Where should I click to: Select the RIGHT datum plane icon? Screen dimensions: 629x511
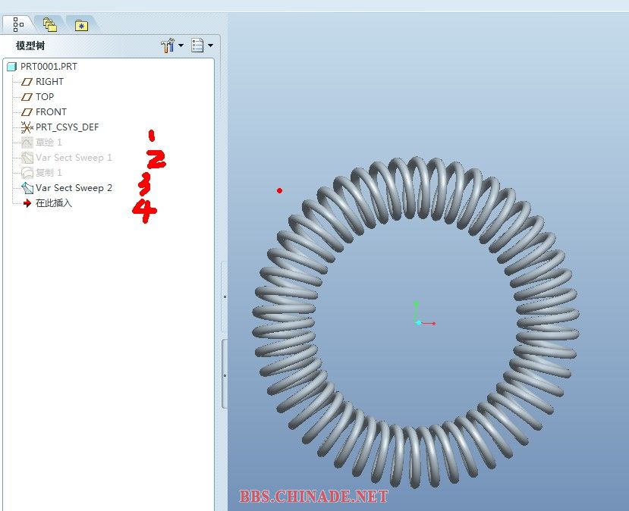pyautogui.click(x=27, y=82)
